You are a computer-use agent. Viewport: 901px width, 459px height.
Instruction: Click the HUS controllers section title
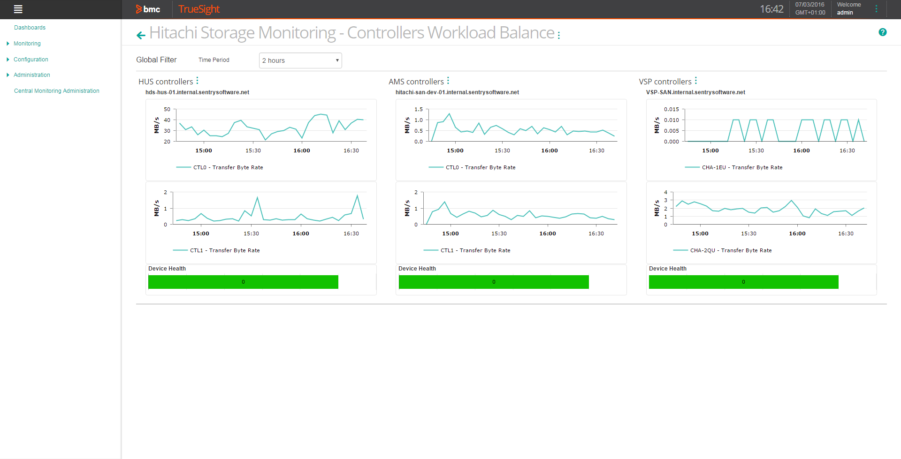166,82
